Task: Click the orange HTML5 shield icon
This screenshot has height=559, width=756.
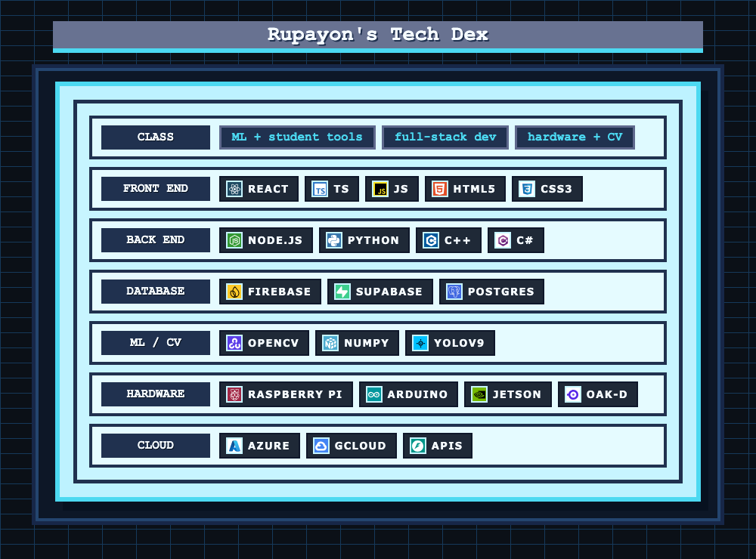Action: coord(440,189)
